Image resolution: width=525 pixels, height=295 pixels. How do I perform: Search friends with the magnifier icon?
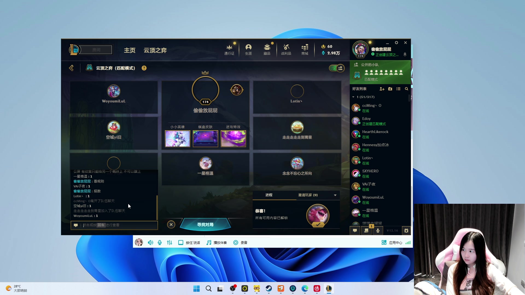click(407, 89)
